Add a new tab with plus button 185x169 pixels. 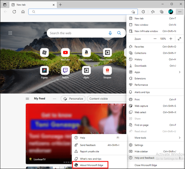(60, 5)
